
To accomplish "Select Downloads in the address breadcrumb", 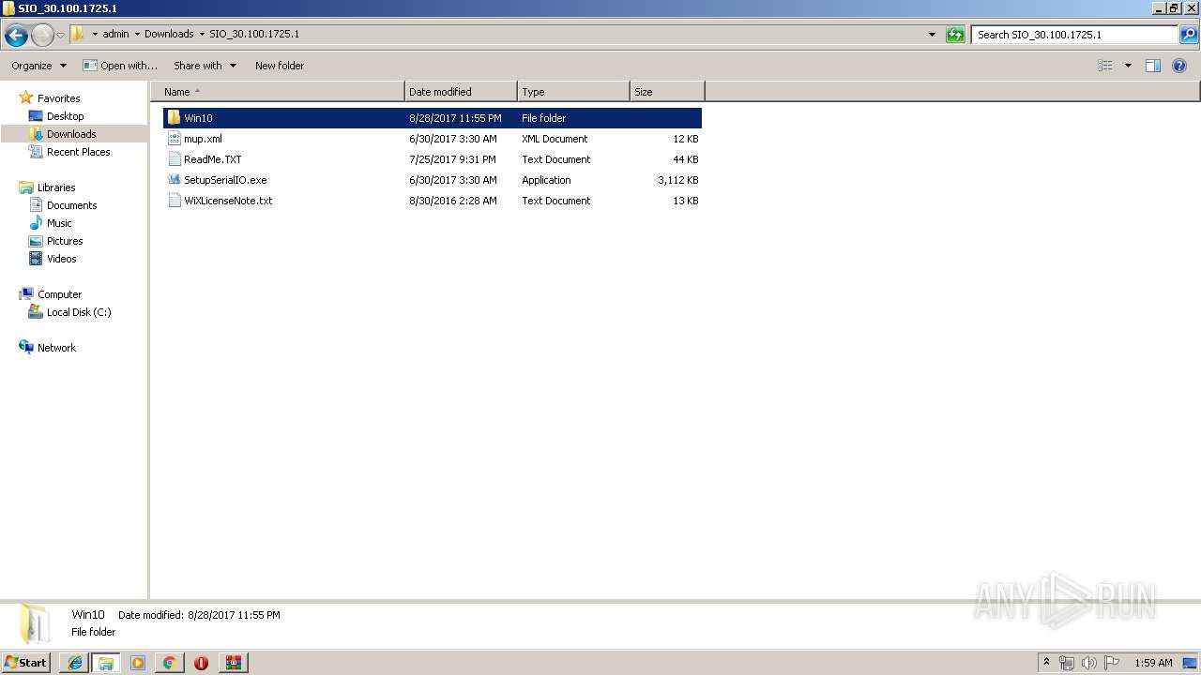I will 169,34.
